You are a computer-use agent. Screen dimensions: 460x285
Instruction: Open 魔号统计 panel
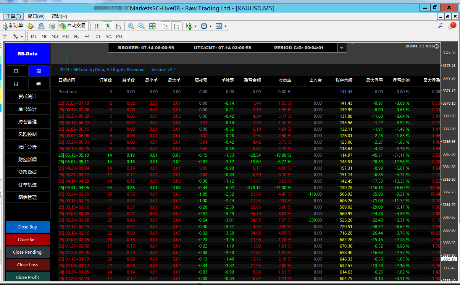[27, 109]
